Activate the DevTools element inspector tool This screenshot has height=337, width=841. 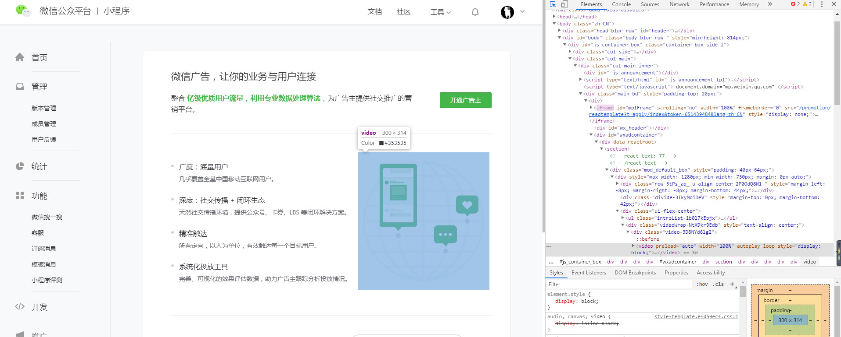tap(553, 4)
